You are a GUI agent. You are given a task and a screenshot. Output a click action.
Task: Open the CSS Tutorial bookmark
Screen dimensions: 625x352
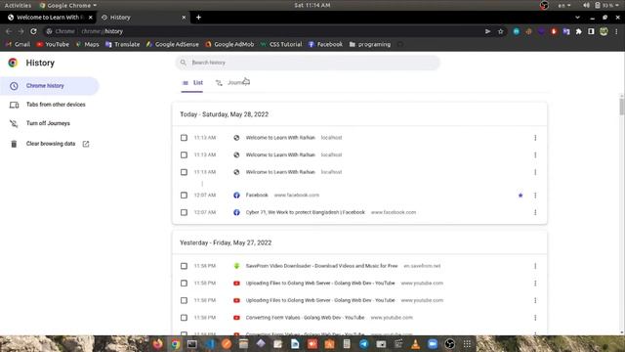[x=281, y=44]
